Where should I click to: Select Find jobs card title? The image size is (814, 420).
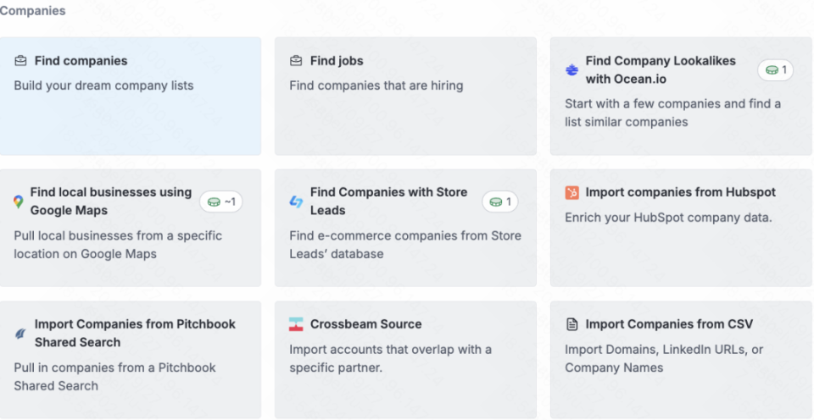(337, 61)
